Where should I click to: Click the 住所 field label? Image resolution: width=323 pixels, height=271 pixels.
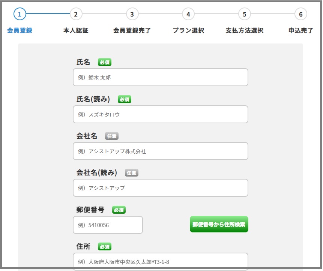[x=83, y=246]
